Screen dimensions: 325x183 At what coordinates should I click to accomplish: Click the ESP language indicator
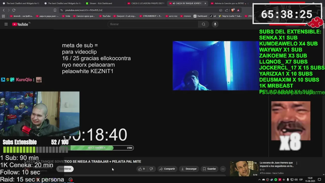(301, 180)
